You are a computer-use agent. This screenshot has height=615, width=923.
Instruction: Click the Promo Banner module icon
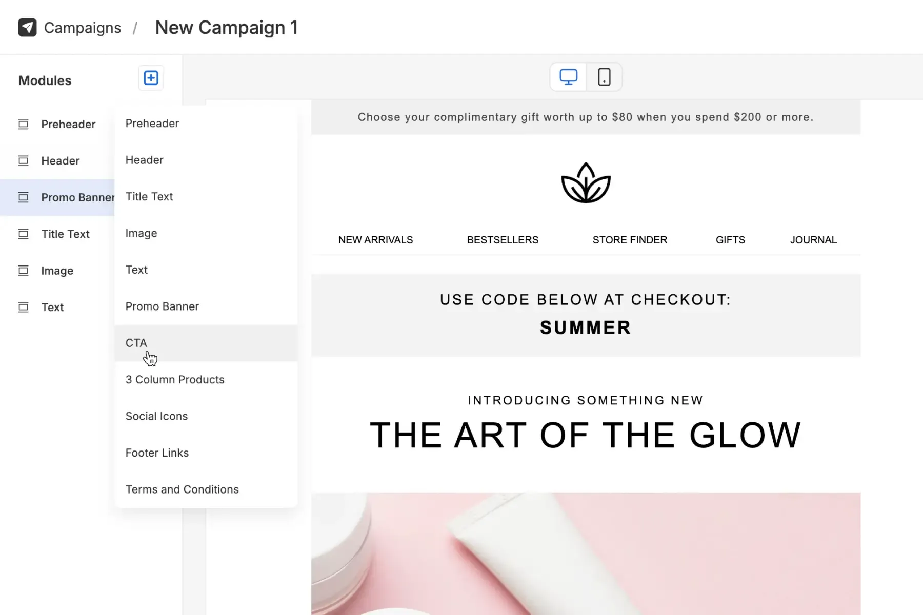23,197
